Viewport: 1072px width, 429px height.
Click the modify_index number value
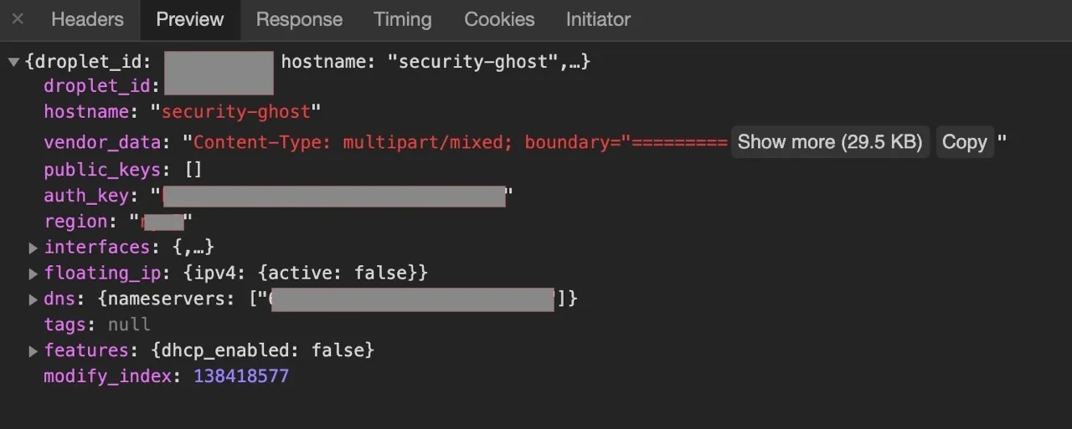[241, 376]
